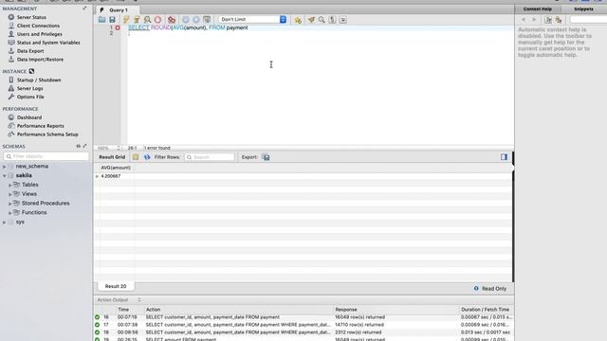Image resolution: width=607 pixels, height=341 pixels.
Task: Toggle invisible characters display
Action: (332, 19)
